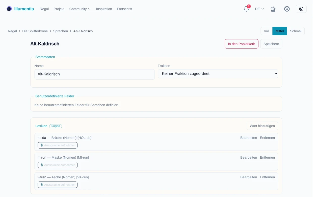
Task: Click the mirun — Maske entry text
Action: pos(63,157)
